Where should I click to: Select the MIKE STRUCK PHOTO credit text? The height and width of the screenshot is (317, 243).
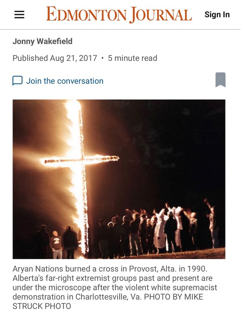tap(108, 301)
